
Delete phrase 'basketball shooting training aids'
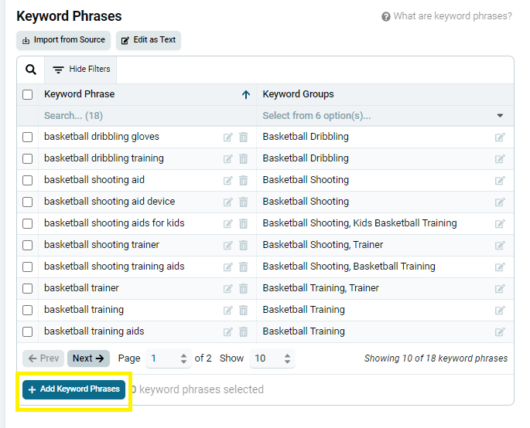244,267
